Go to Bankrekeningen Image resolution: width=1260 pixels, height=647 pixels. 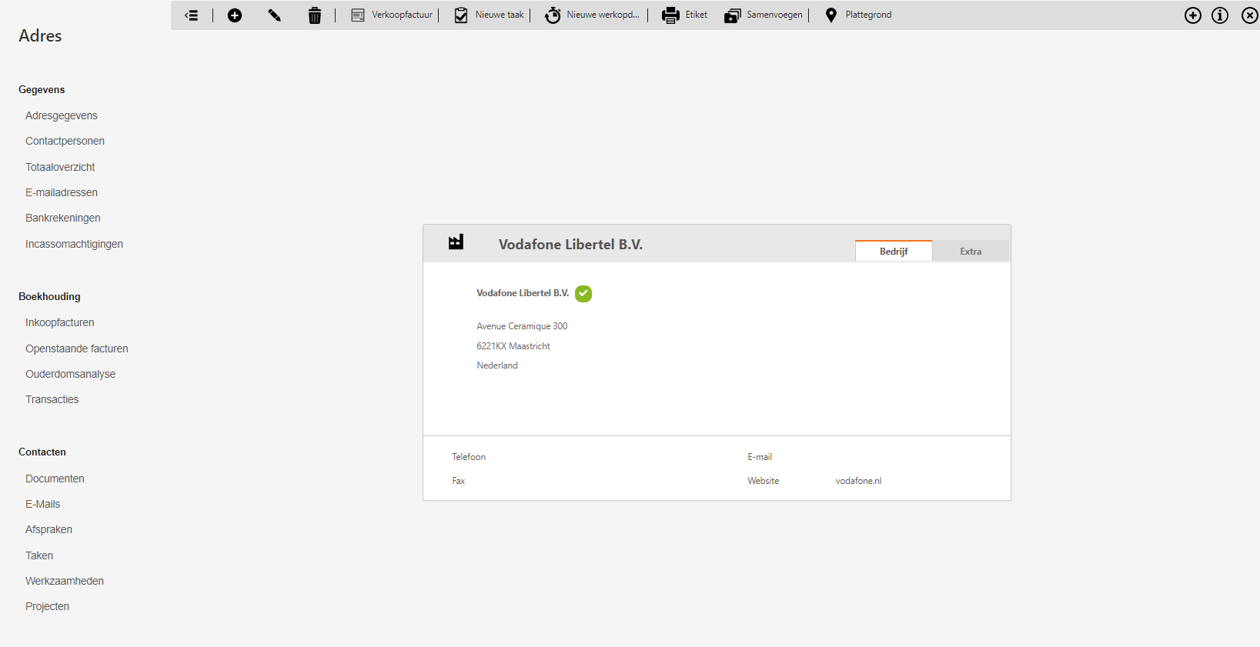[63, 218]
